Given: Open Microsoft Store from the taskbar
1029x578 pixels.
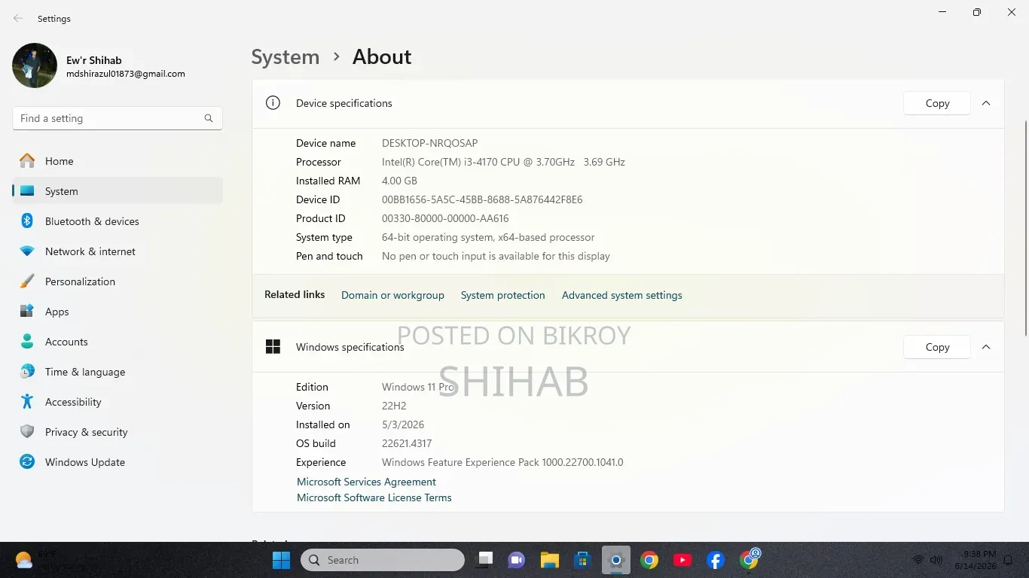Looking at the screenshot, I should point(582,560).
